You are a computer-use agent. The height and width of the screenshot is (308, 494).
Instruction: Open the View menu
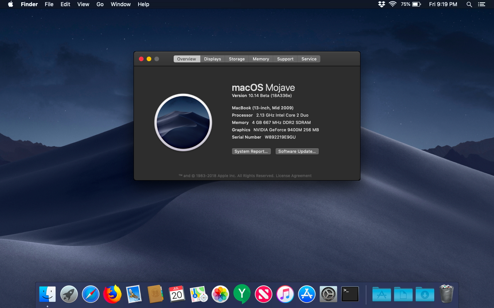pos(83,4)
